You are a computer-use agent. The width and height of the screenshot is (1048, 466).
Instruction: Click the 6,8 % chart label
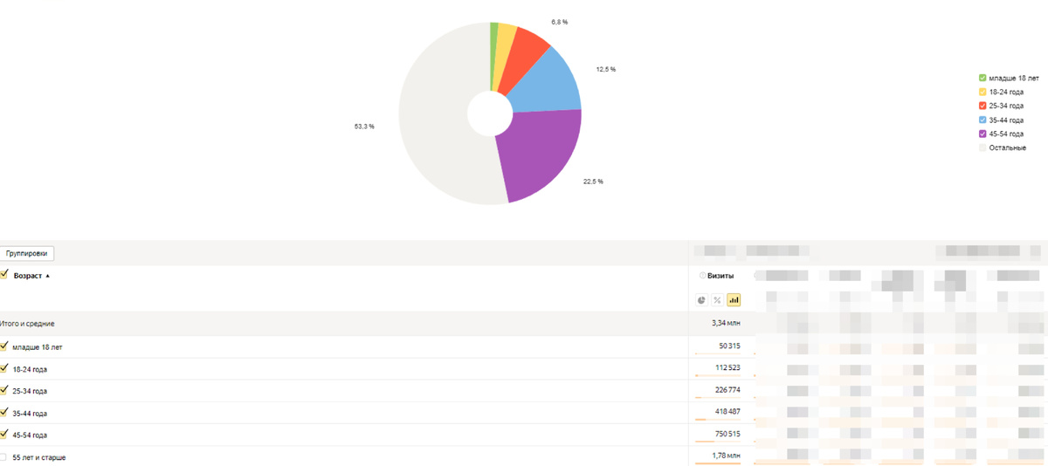point(560,21)
